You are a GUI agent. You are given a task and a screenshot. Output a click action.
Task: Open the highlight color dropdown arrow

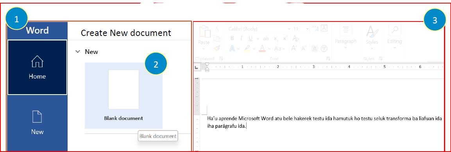pos(254,49)
